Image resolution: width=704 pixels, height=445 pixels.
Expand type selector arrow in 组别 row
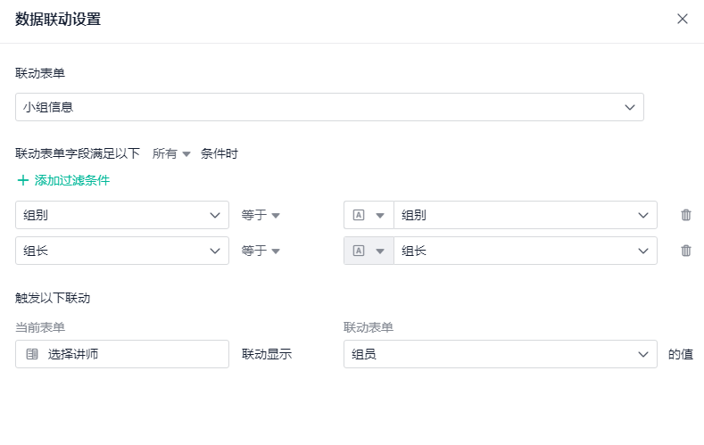tap(380, 215)
